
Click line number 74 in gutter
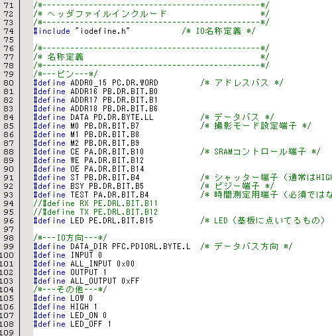(9, 31)
